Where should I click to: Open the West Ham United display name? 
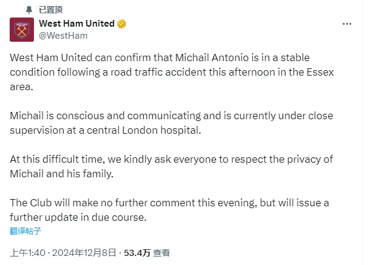(76, 24)
